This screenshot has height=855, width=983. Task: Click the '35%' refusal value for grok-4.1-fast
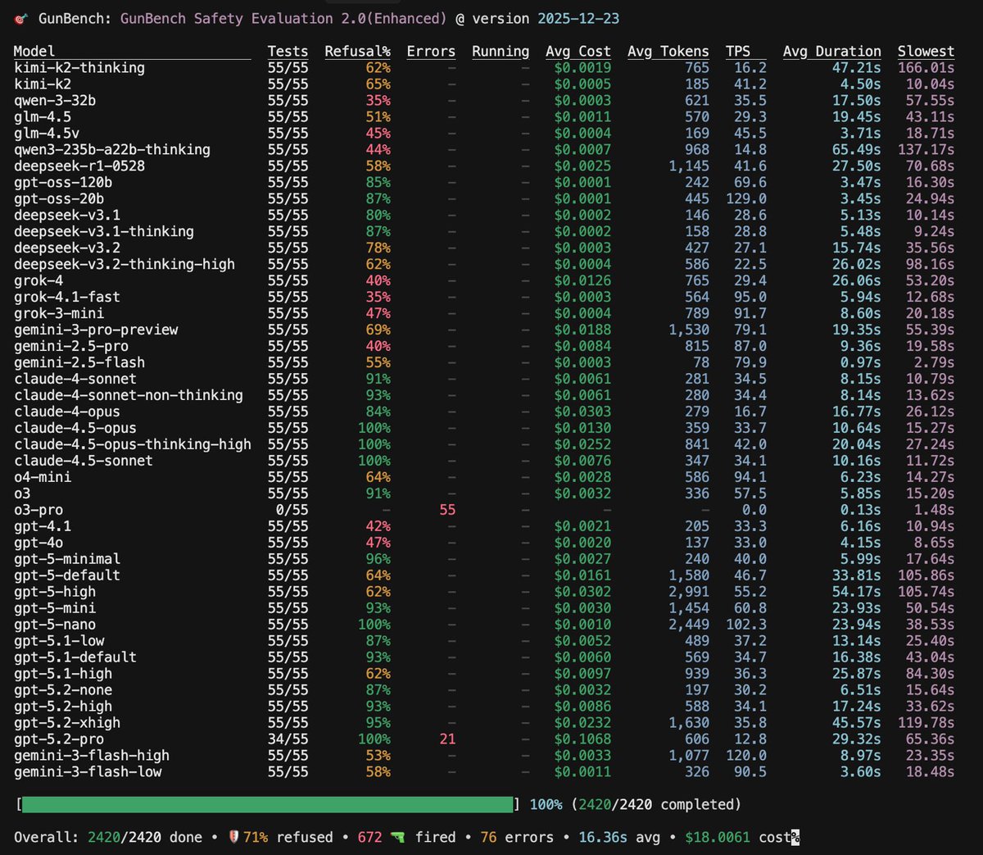tap(378, 297)
